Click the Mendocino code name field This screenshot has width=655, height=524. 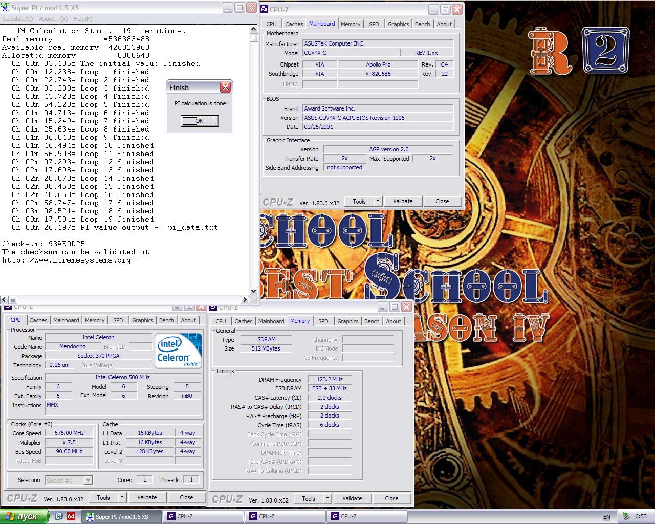(x=73, y=347)
